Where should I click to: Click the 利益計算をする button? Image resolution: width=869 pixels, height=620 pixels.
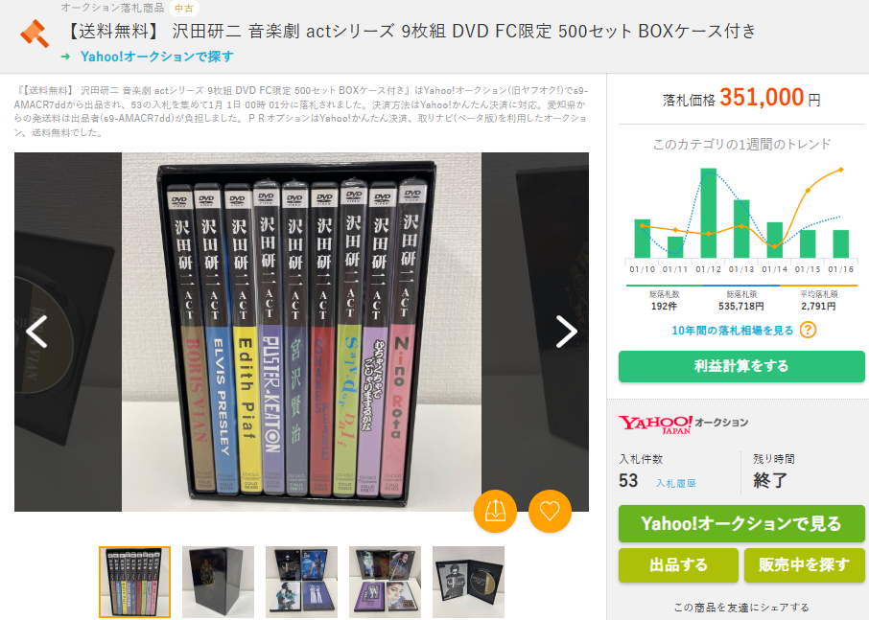[741, 366]
